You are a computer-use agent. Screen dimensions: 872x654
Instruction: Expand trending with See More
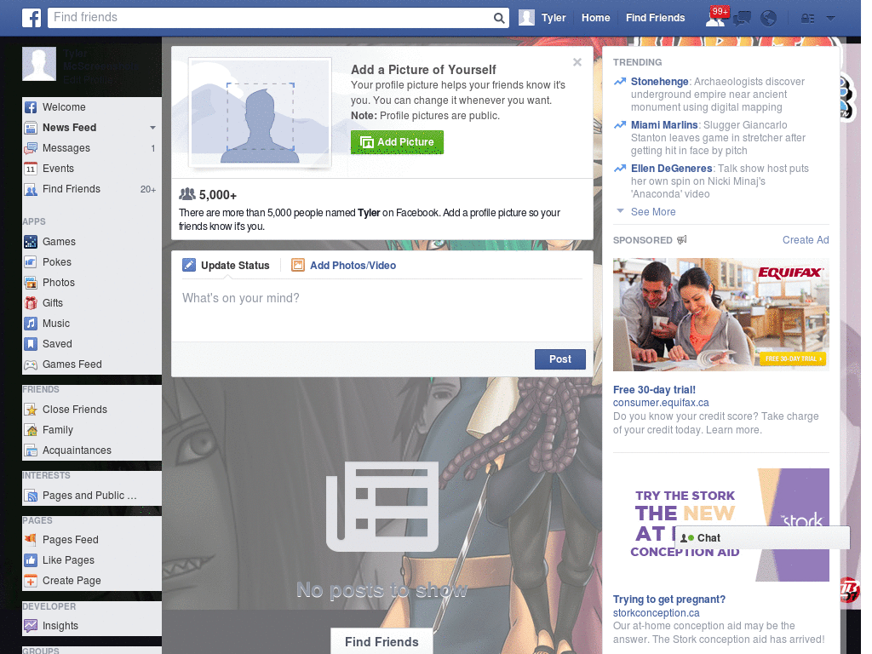(x=653, y=212)
